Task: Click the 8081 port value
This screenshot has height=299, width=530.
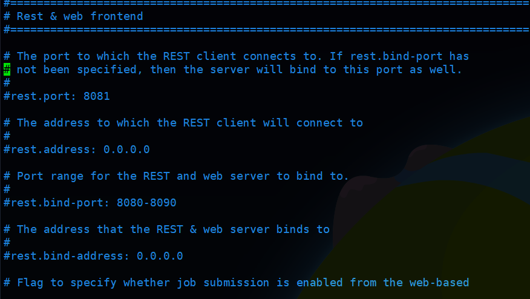Action: [x=97, y=96]
